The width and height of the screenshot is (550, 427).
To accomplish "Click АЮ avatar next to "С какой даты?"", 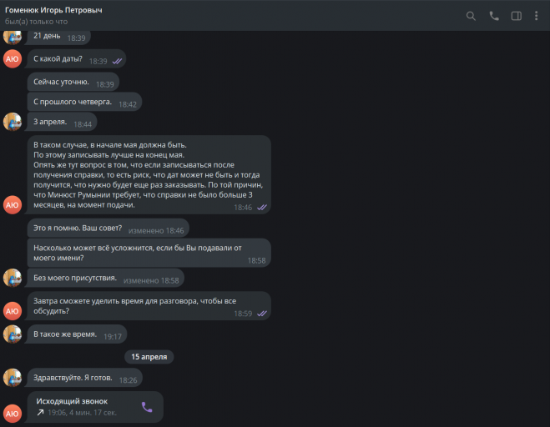I will 13,58.
